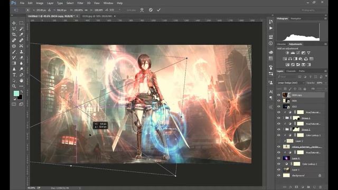Select the Background layer thumbnail

[x=286, y=175]
